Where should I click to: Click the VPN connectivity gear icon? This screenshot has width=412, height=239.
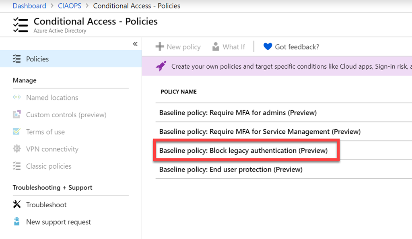16,149
